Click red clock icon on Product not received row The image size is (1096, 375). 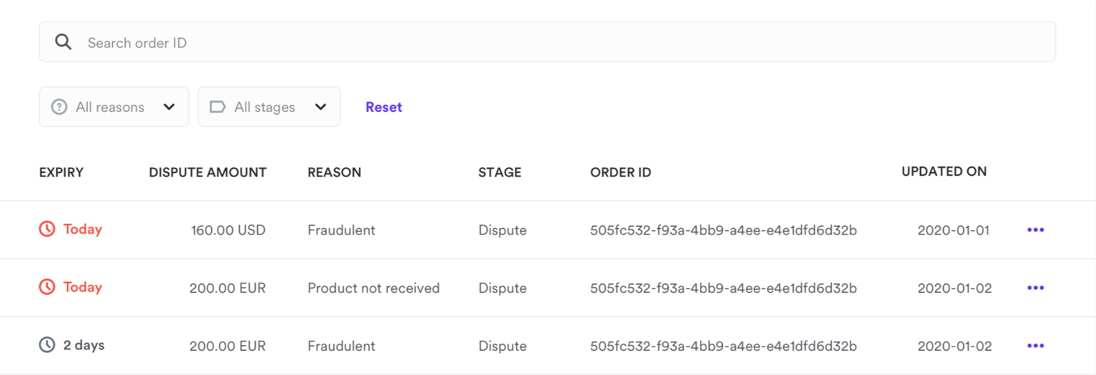click(47, 287)
